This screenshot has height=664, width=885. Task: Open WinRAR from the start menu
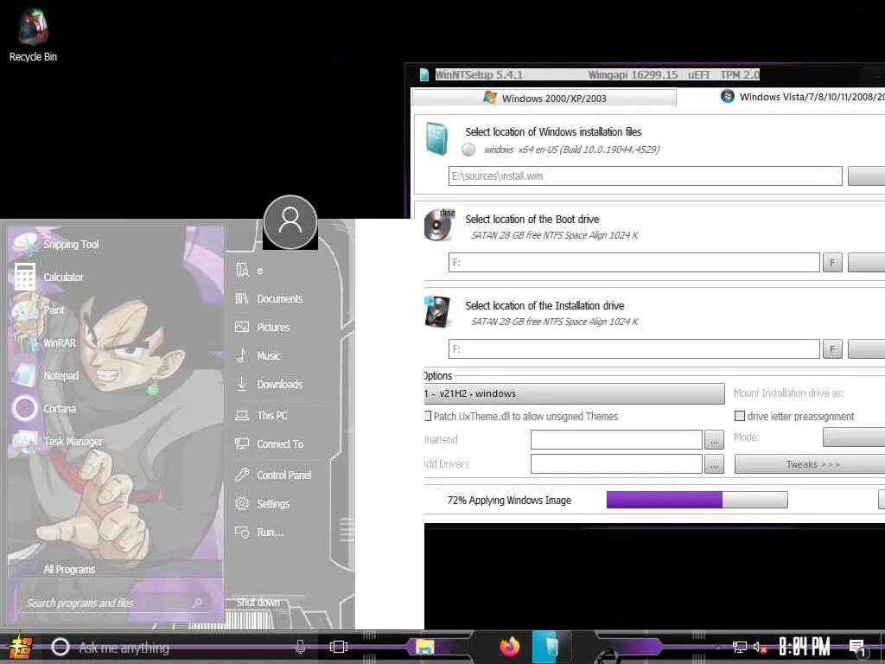(45, 342)
